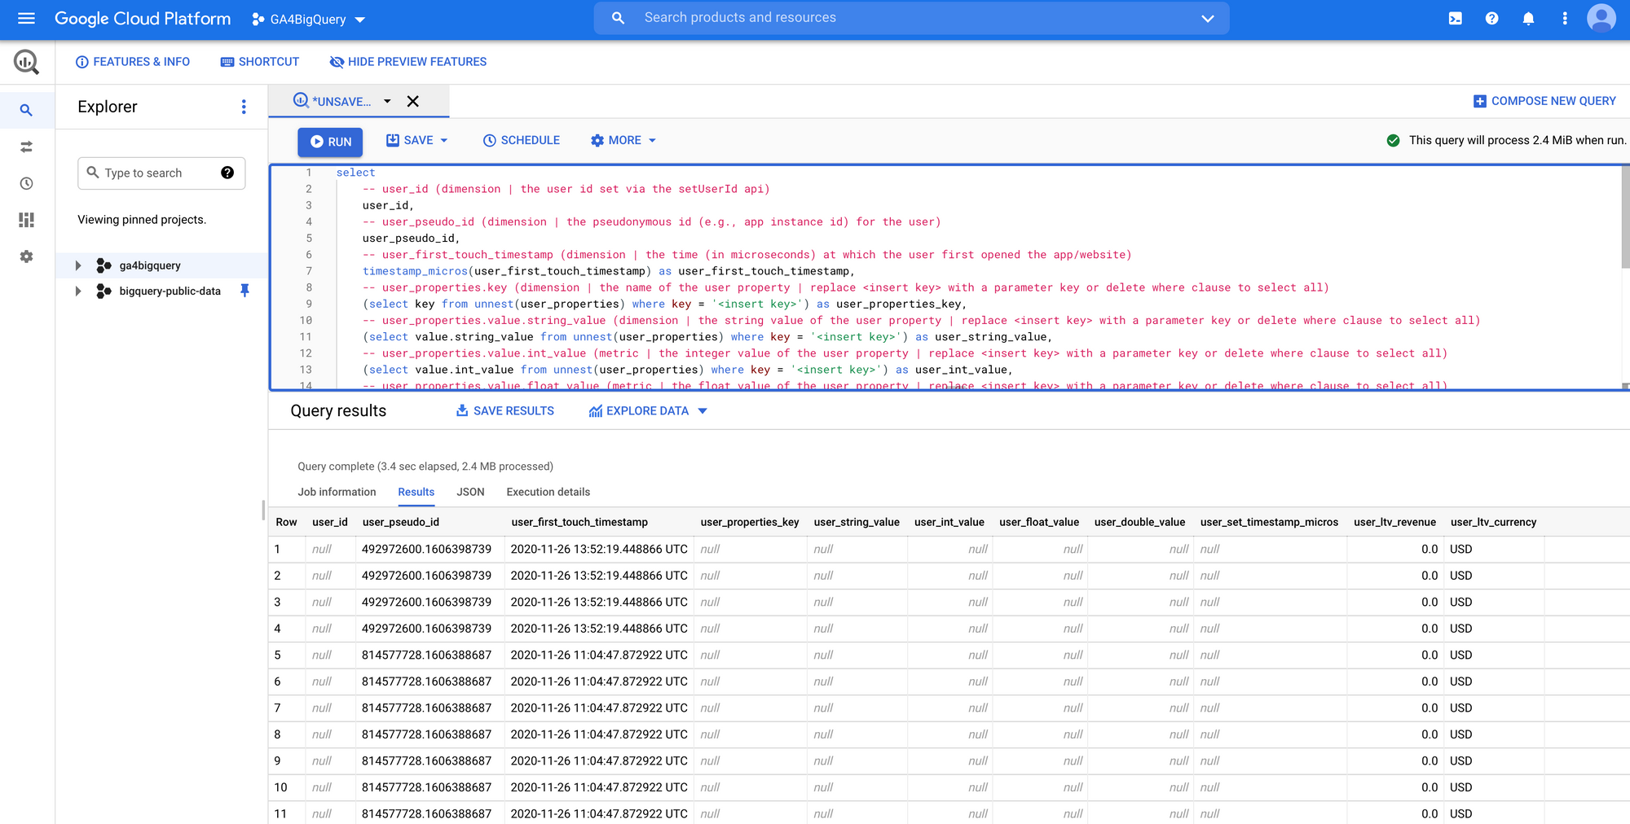
Task: Click the resize handle between Explorer and results
Action: click(263, 510)
